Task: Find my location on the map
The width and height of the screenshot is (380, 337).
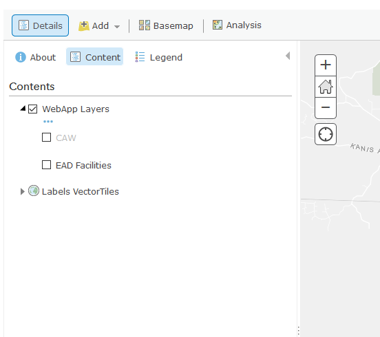Action: pos(326,134)
